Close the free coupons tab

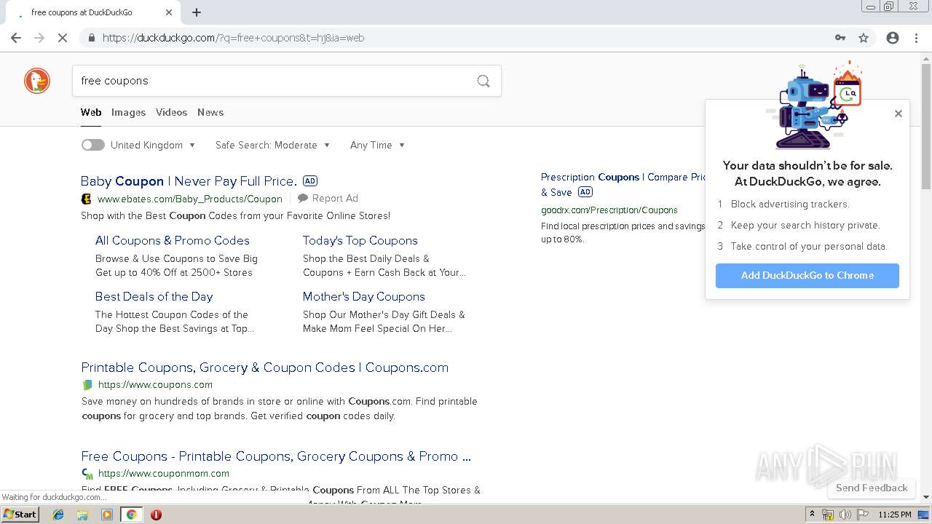(169, 12)
